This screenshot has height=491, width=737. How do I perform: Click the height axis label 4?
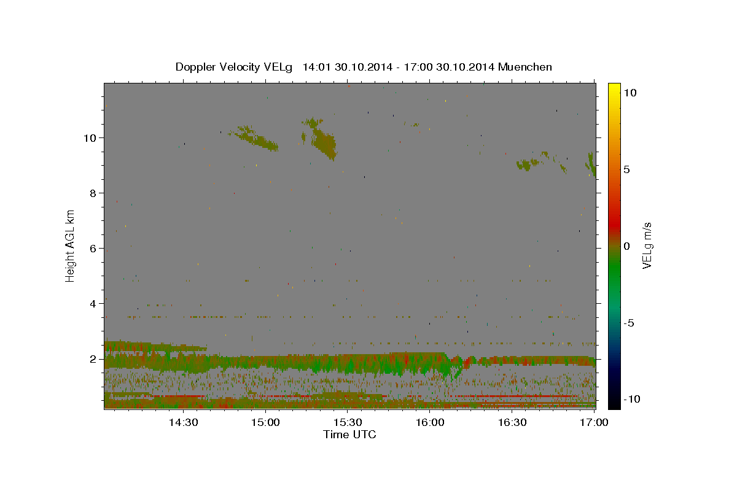pos(92,303)
